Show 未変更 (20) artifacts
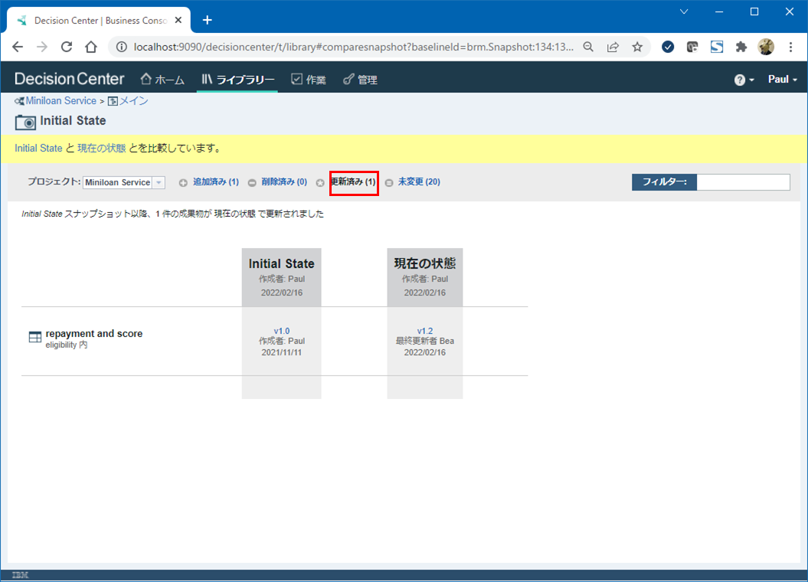The height and width of the screenshot is (582, 808). 419,181
